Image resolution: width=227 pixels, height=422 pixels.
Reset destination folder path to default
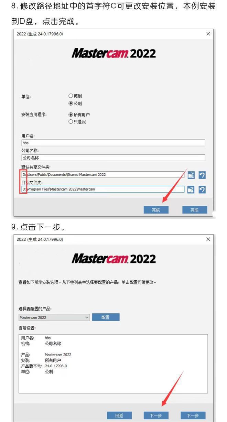pyautogui.click(x=202, y=190)
